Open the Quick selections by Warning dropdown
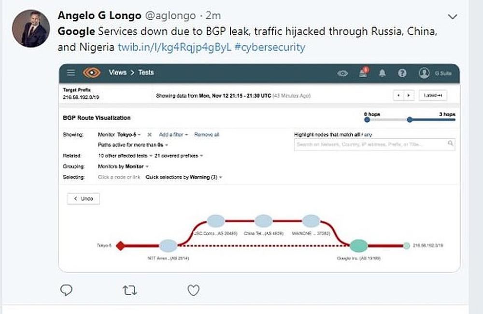 (184, 177)
